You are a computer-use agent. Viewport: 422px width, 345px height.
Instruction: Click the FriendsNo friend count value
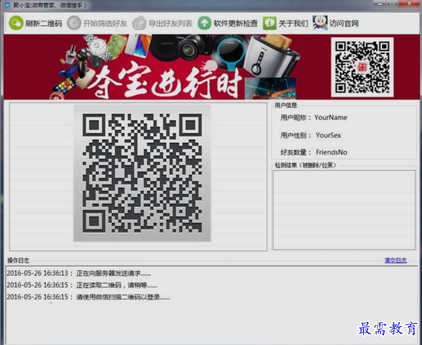pyautogui.click(x=332, y=152)
